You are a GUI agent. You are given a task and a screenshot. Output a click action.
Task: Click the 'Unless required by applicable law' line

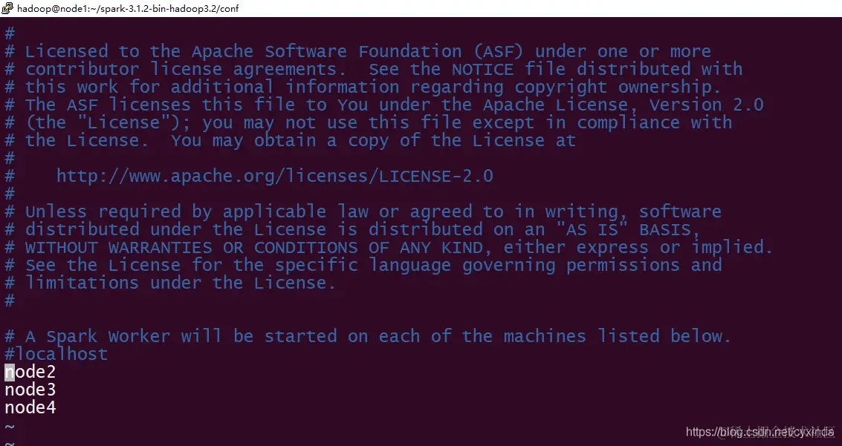point(363,211)
